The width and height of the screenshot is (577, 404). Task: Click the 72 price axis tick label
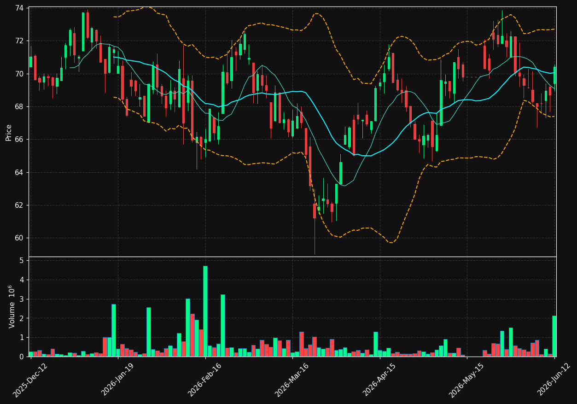coord(20,41)
